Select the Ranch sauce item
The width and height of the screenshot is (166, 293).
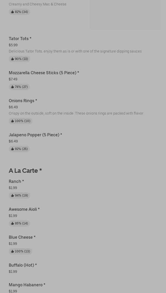coord(16,182)
